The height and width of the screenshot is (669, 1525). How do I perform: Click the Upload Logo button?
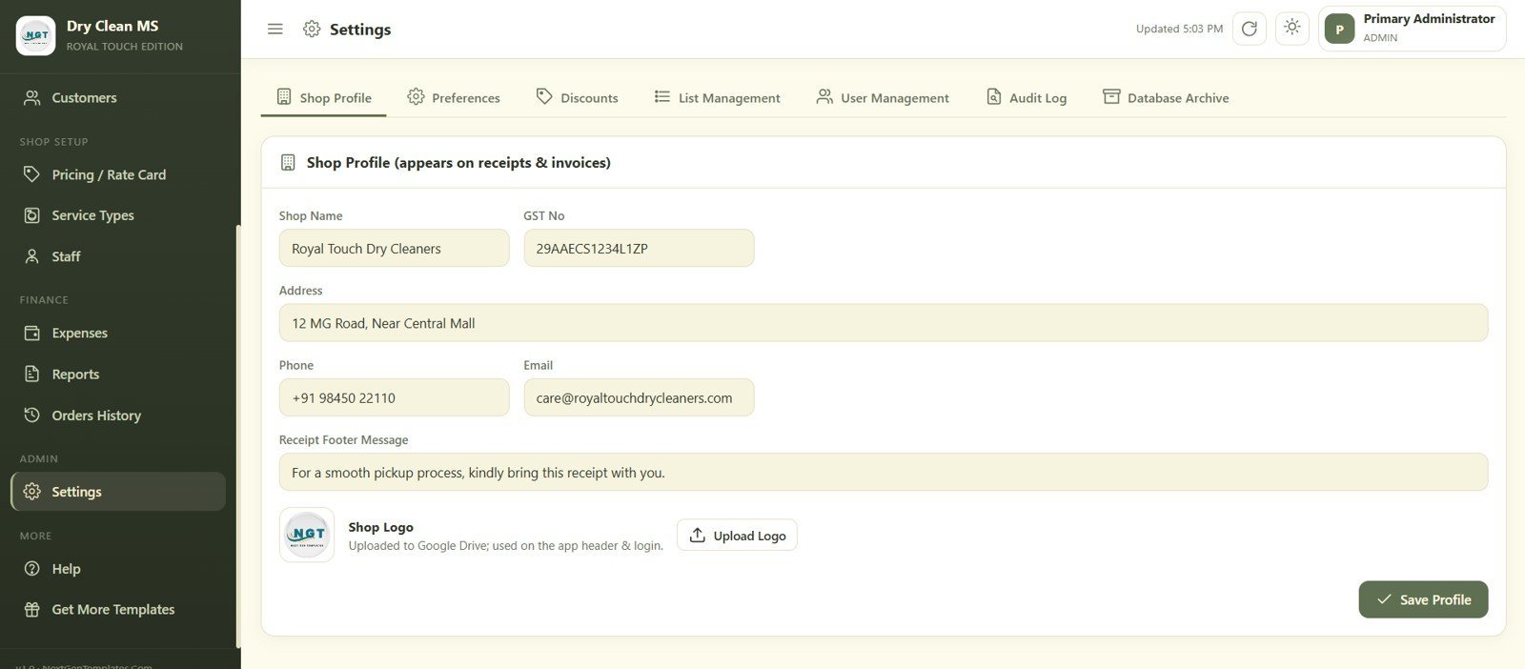(737, 535)
